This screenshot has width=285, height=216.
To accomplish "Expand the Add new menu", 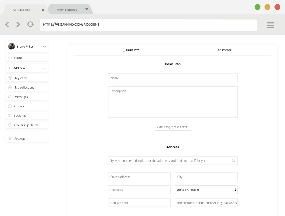I will tap(44, 68).
